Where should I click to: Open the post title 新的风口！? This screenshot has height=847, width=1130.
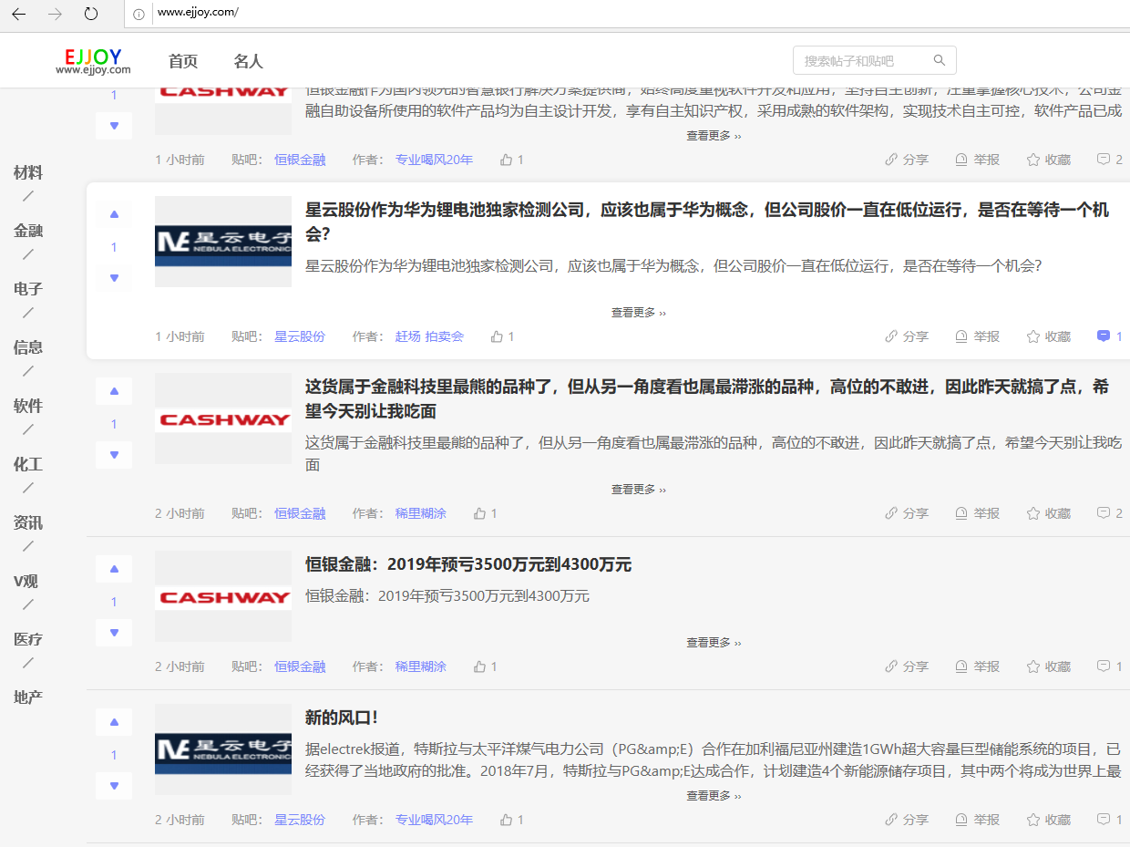tap(342, 718)
